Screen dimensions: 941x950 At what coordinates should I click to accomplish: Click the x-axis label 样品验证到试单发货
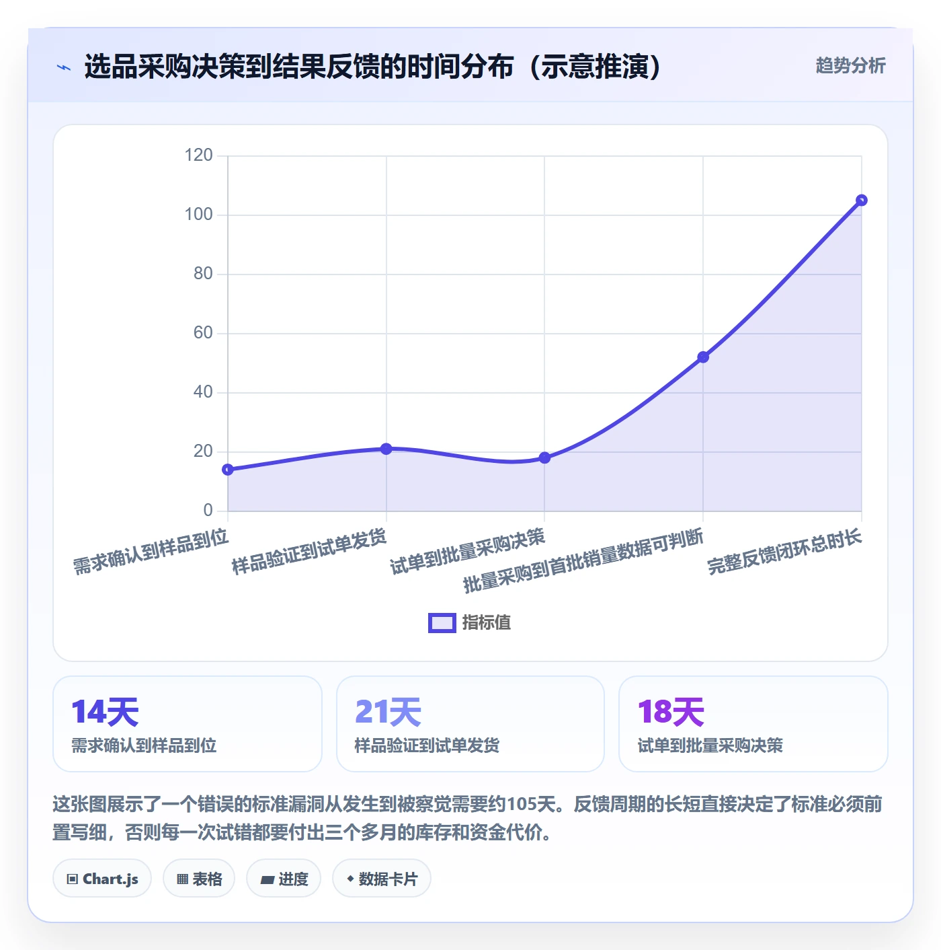click(309, 552)
